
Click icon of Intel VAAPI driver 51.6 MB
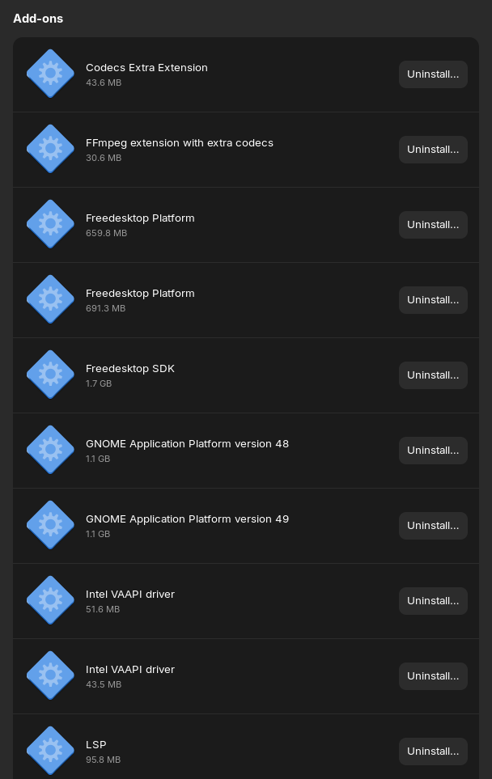(x=50, y=600)
